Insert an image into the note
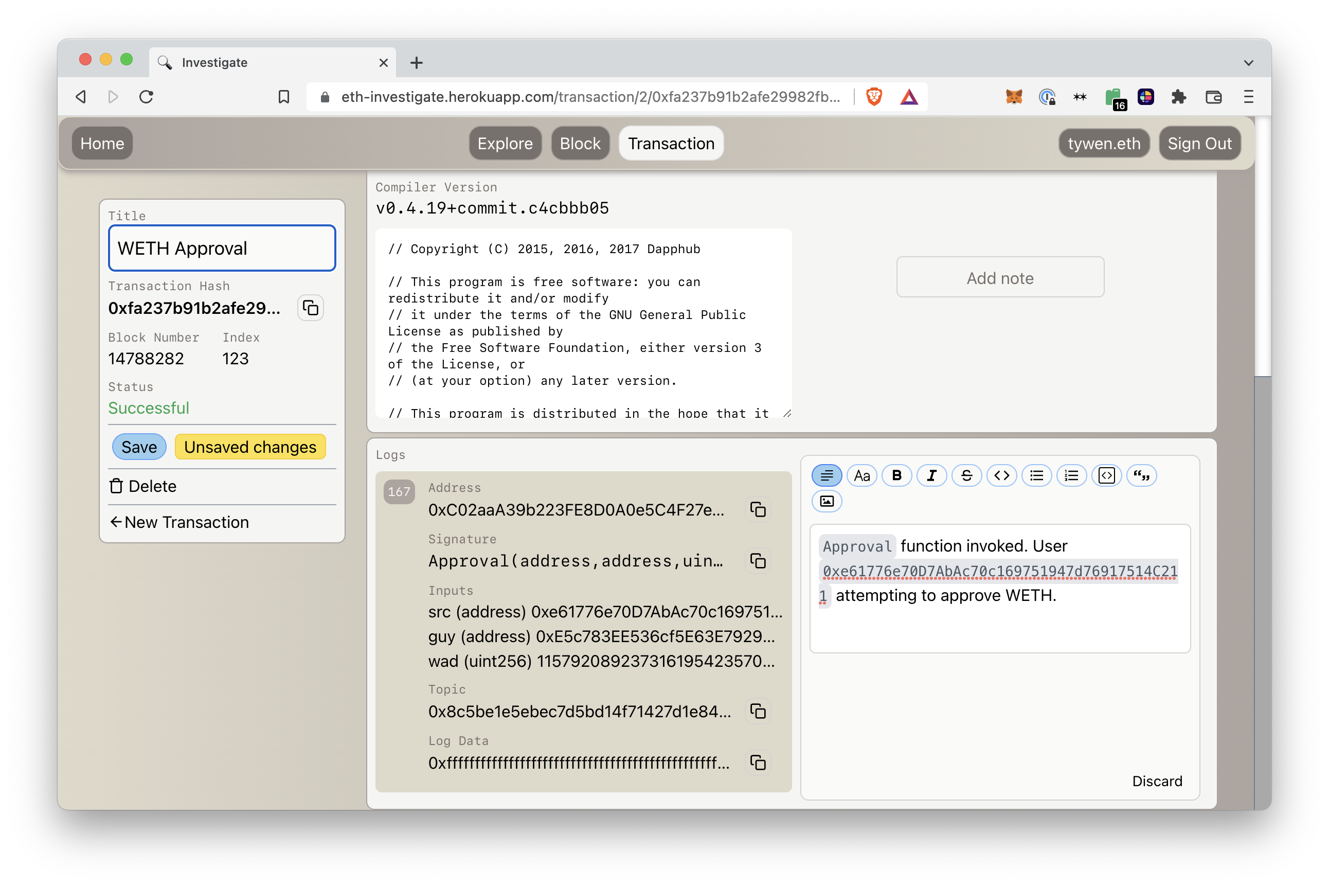Viewport: 1329px width, 886px height. [827, 501]
